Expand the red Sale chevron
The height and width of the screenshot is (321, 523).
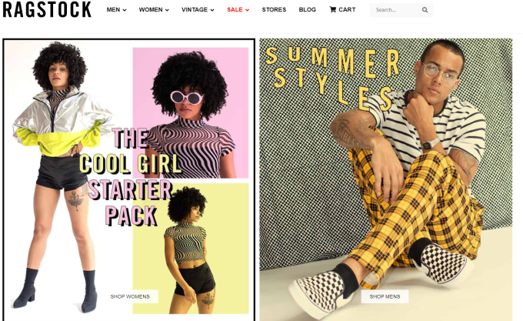click(247, 10)
